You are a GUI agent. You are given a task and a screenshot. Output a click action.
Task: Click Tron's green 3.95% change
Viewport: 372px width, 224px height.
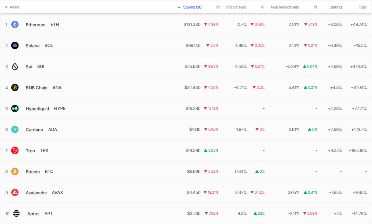211,150
